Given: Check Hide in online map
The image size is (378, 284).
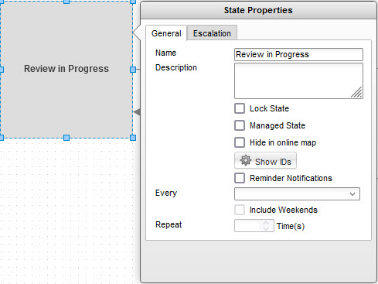Looking at the screenshot, I should click(x=240, y=142).
